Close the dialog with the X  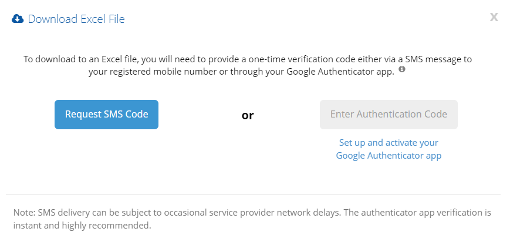(x=494, y=17)
